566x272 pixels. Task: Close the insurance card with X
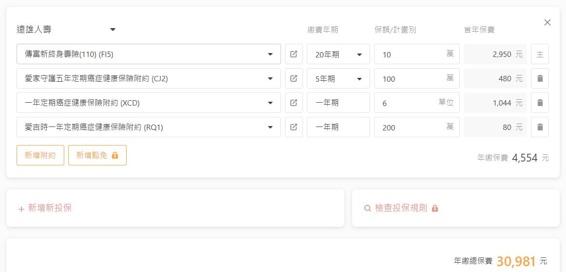pos(547,22)
